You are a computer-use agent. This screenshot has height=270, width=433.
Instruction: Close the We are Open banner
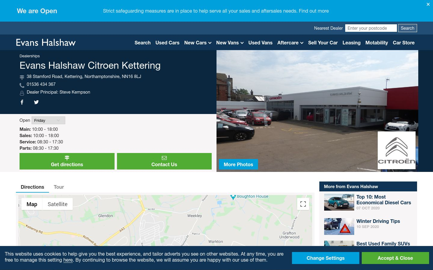tap(428, 4)
